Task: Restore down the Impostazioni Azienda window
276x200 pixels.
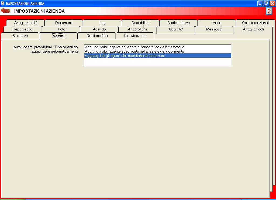Action: coord(266,3)
